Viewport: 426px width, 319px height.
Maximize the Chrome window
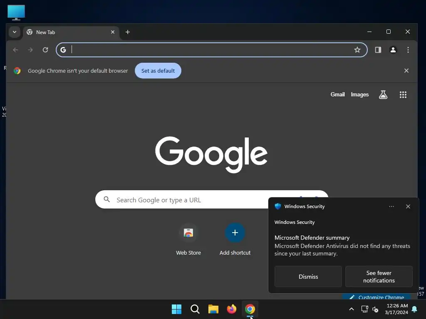(x=389, y=32)
